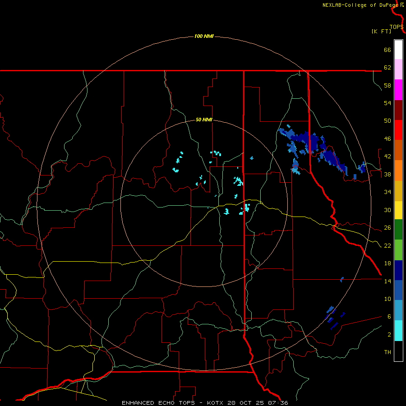
Task: Click the TOPS legend title
Action: click(x=397, y=27)
